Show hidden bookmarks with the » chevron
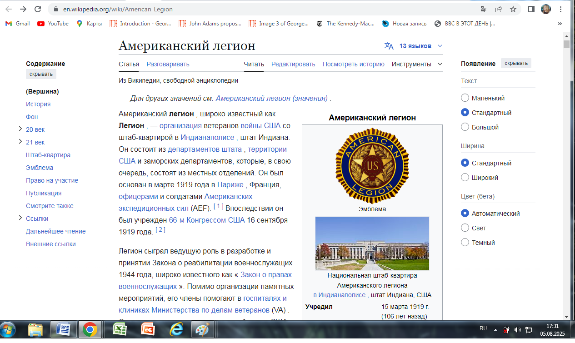This screenshot has height=343, width=575. pos(560,24)
